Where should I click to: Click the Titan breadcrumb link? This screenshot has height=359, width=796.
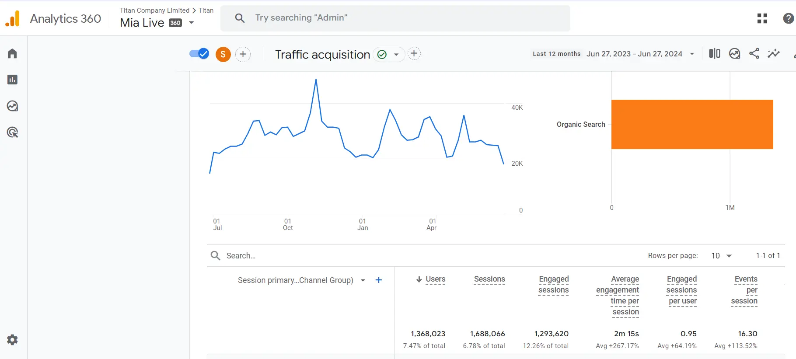coord(206,10)
